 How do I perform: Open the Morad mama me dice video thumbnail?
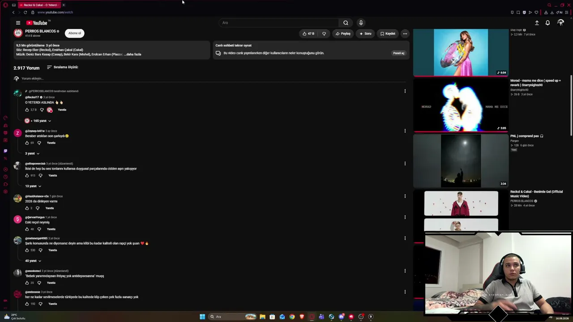tap(461, 106)
